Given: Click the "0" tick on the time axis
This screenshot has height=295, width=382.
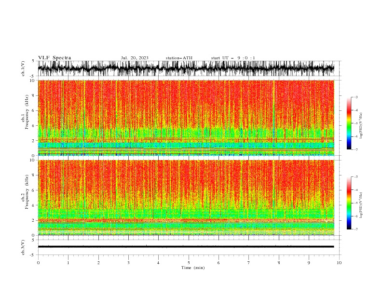Looking at the screenshot, I should click(38, 263).
